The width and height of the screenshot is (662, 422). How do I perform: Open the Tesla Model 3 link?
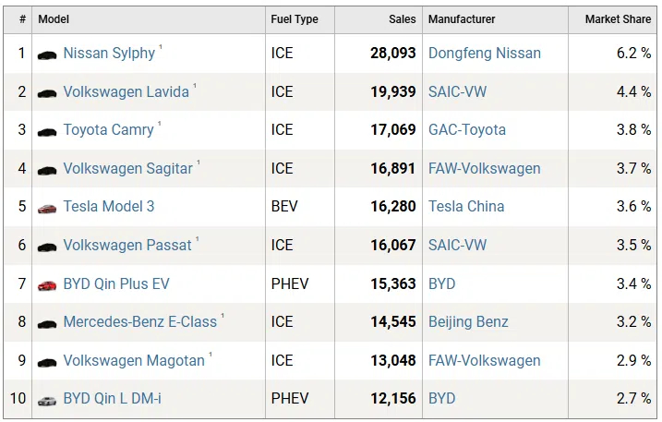tap(109, 207)
